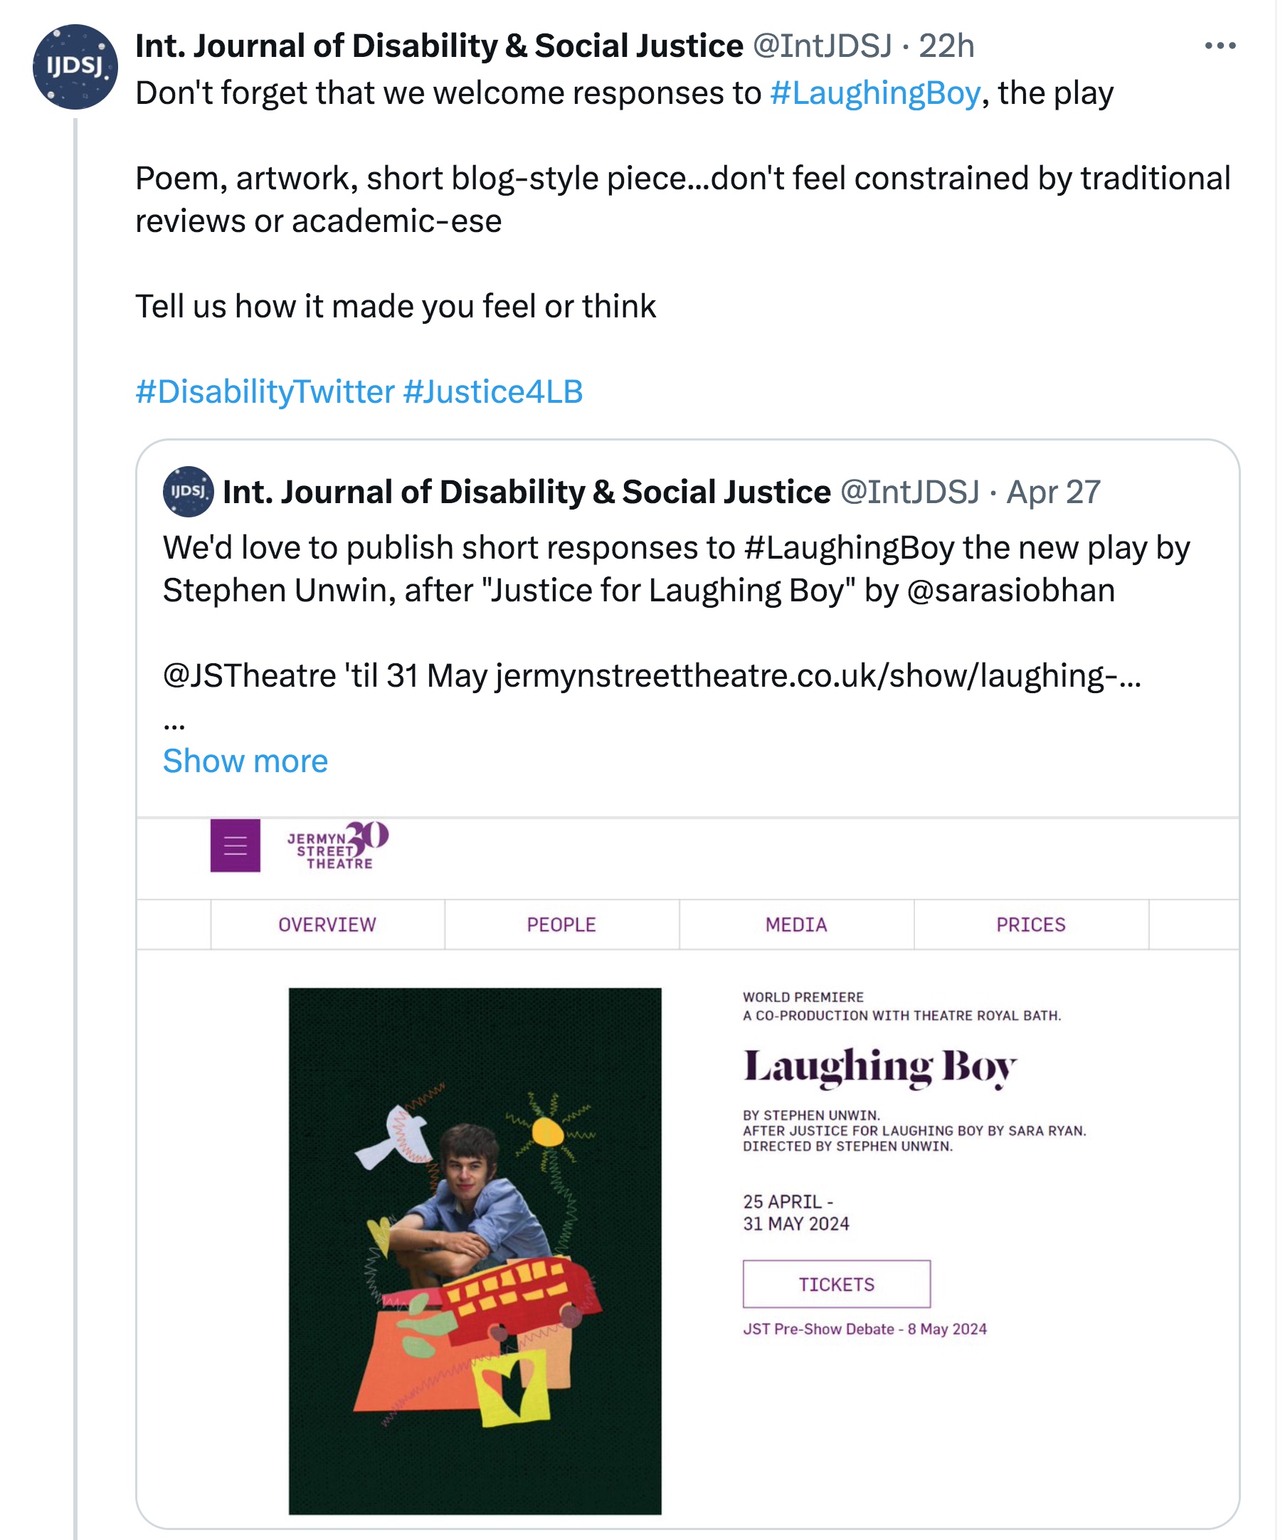Screen dimensions: 1285x1540
Task: Open the #Justice4LB hashtag
Action: [x=492, y=391]
